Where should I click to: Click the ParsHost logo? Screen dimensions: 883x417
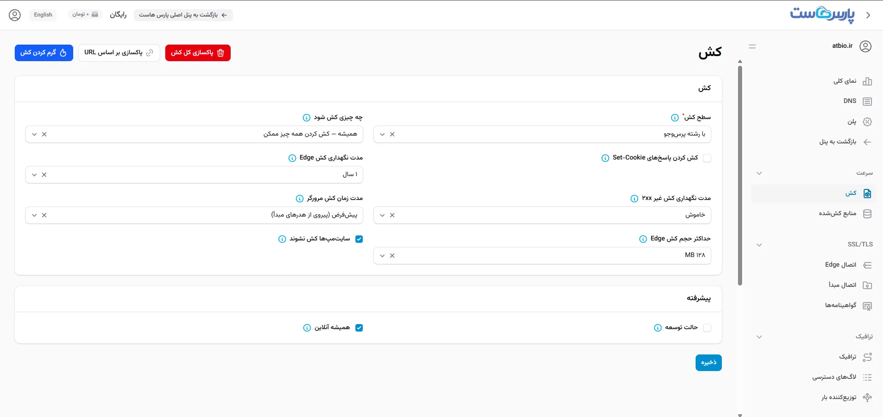click(822, 15)
